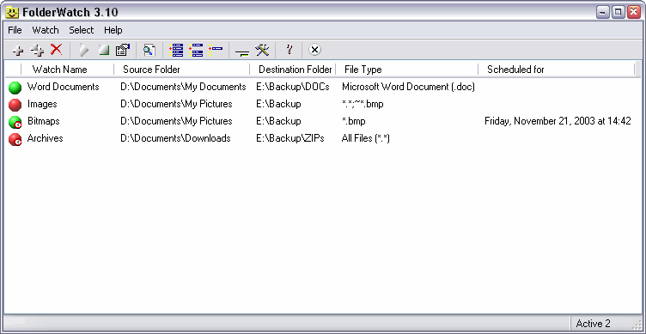
Task: Click file type Microsoft Word Document (.doc)
Action: [408, 87]
